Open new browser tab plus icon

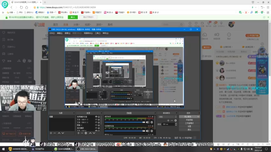45,2
